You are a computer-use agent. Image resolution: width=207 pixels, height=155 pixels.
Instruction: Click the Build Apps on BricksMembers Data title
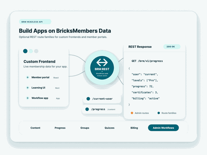[x=65, y=31]
